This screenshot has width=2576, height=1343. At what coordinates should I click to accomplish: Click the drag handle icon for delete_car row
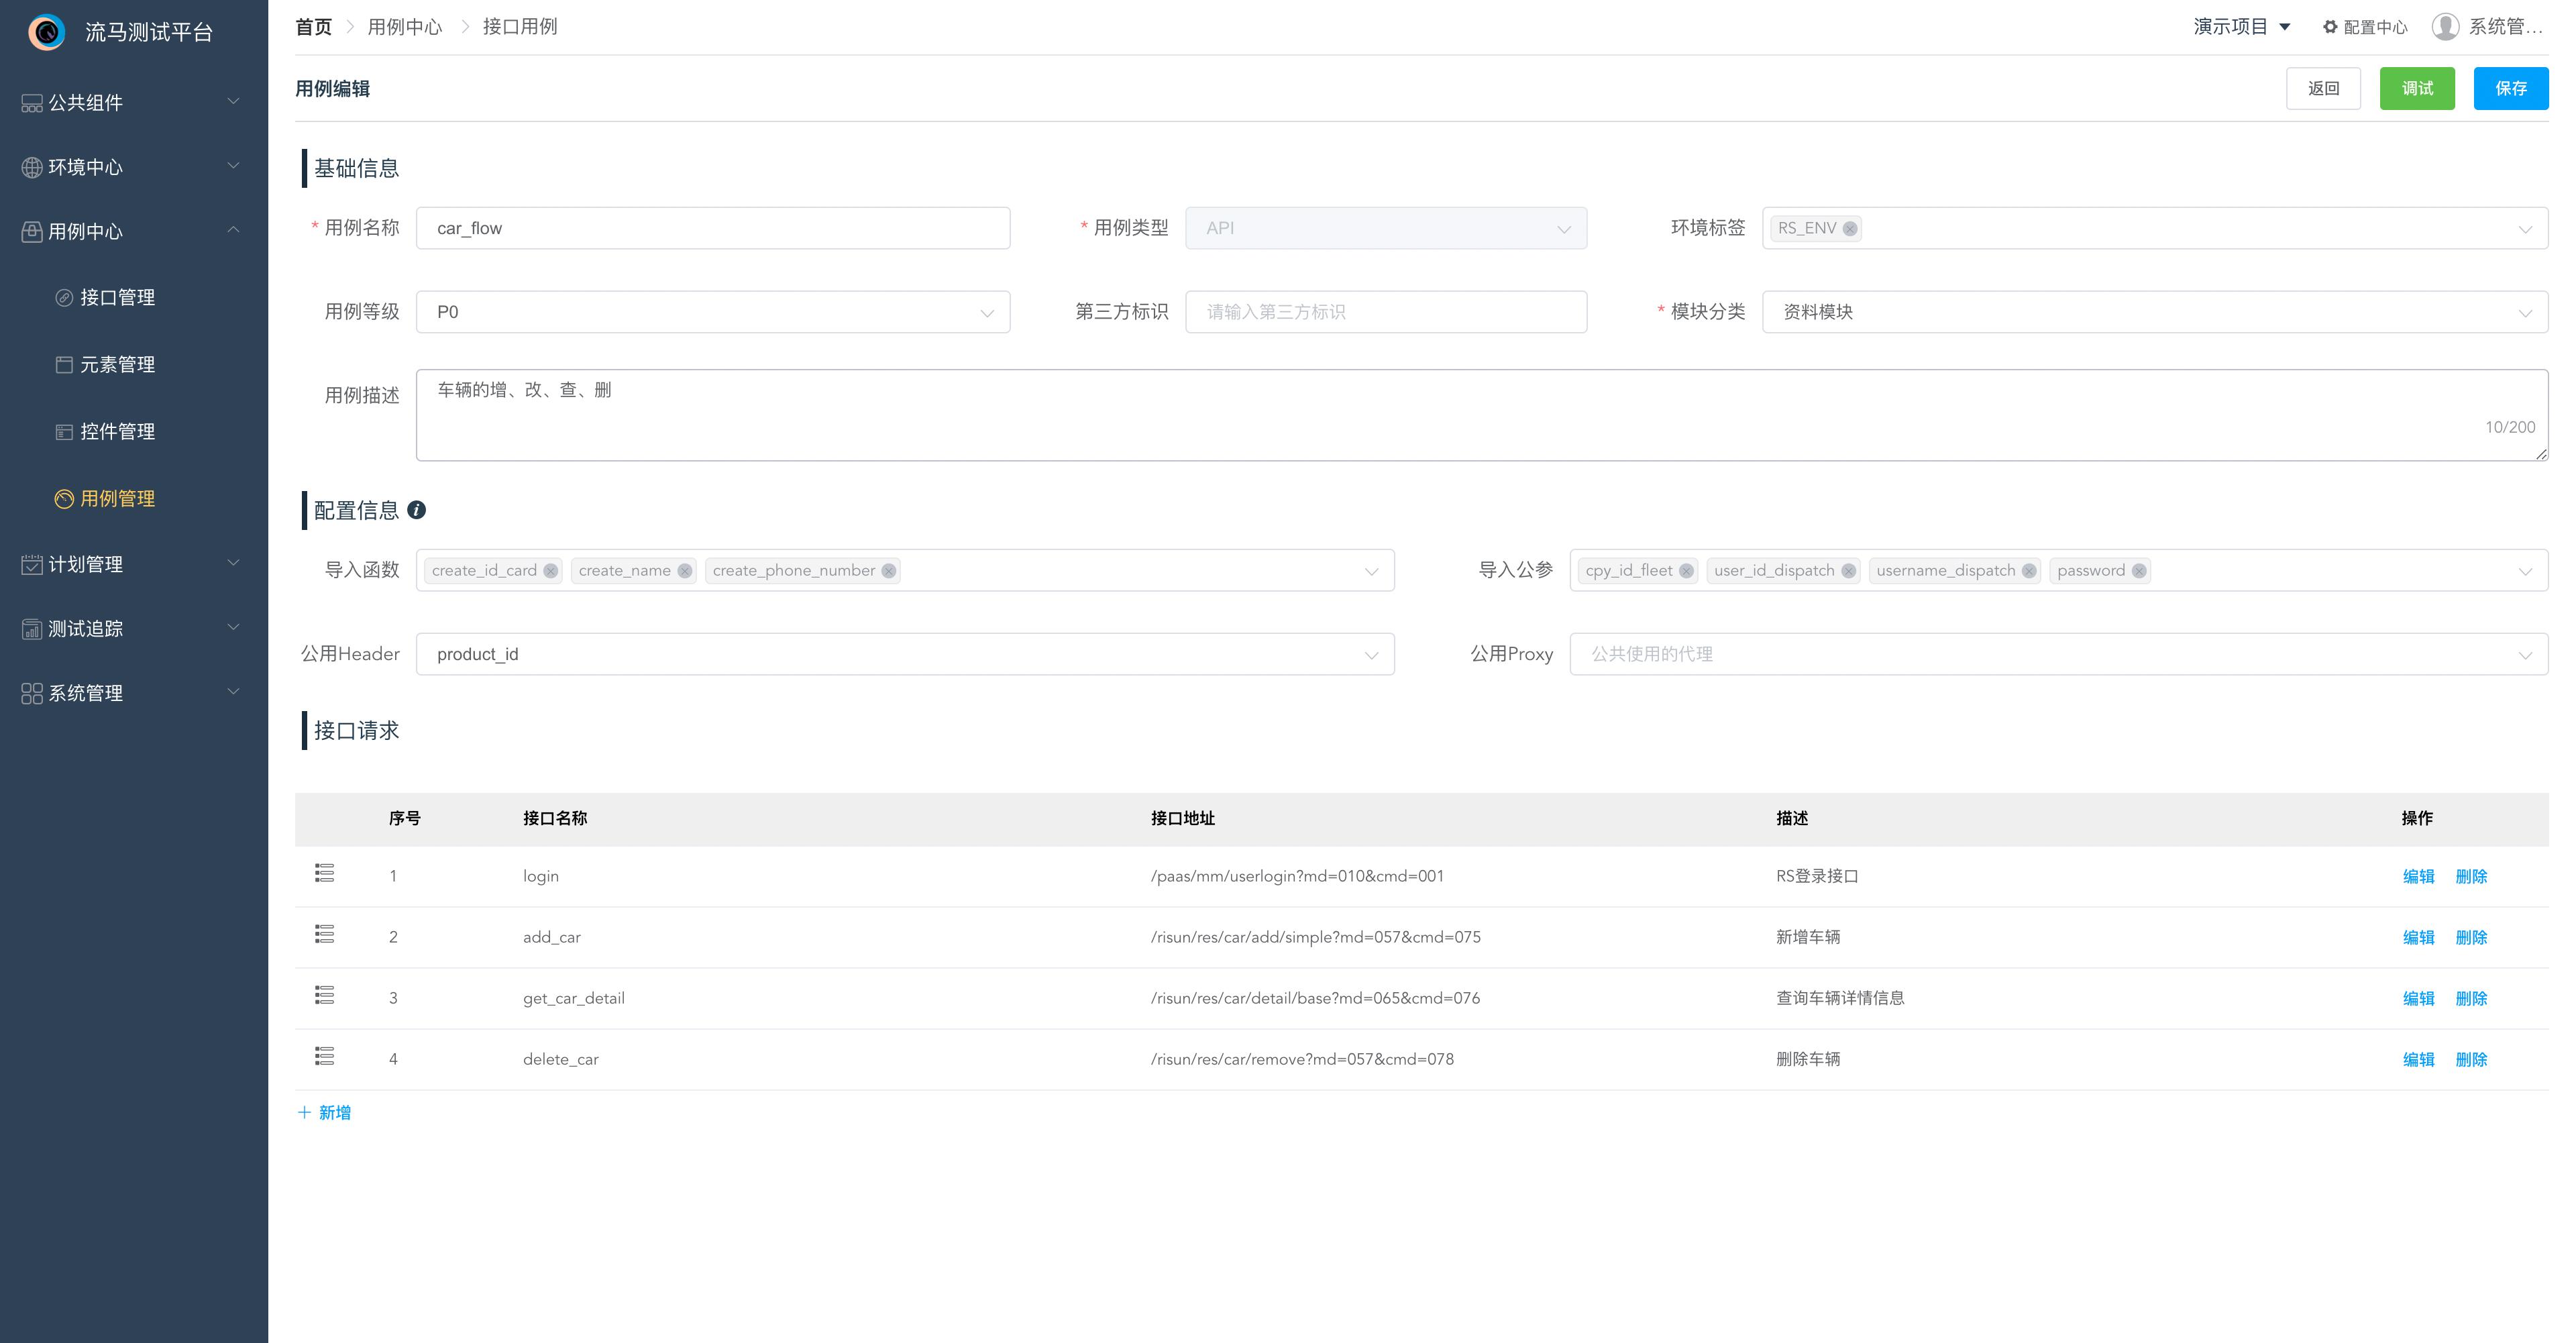[x=324, y=1056]
